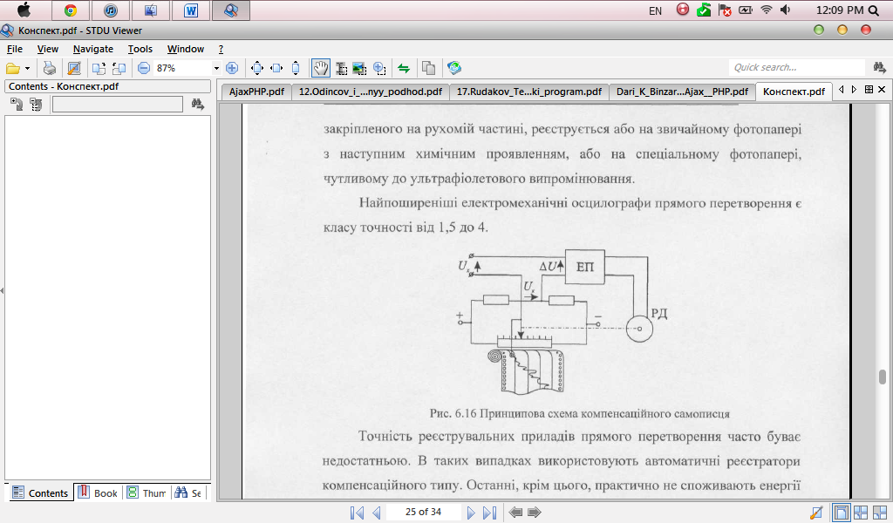Rotate page left icon in toolbar
This screenshot has height=523, width=893.
click(119, 68)
